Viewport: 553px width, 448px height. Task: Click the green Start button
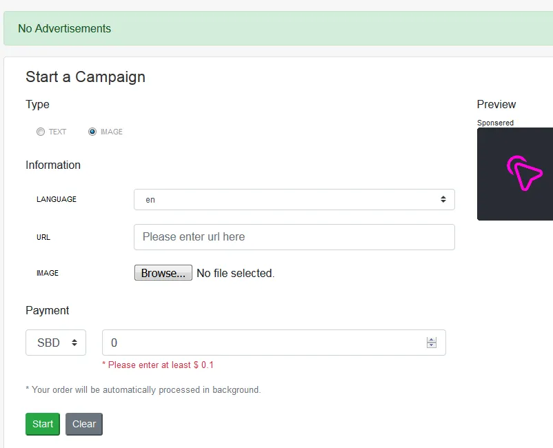pyautogui.click(x=43, y=424)
